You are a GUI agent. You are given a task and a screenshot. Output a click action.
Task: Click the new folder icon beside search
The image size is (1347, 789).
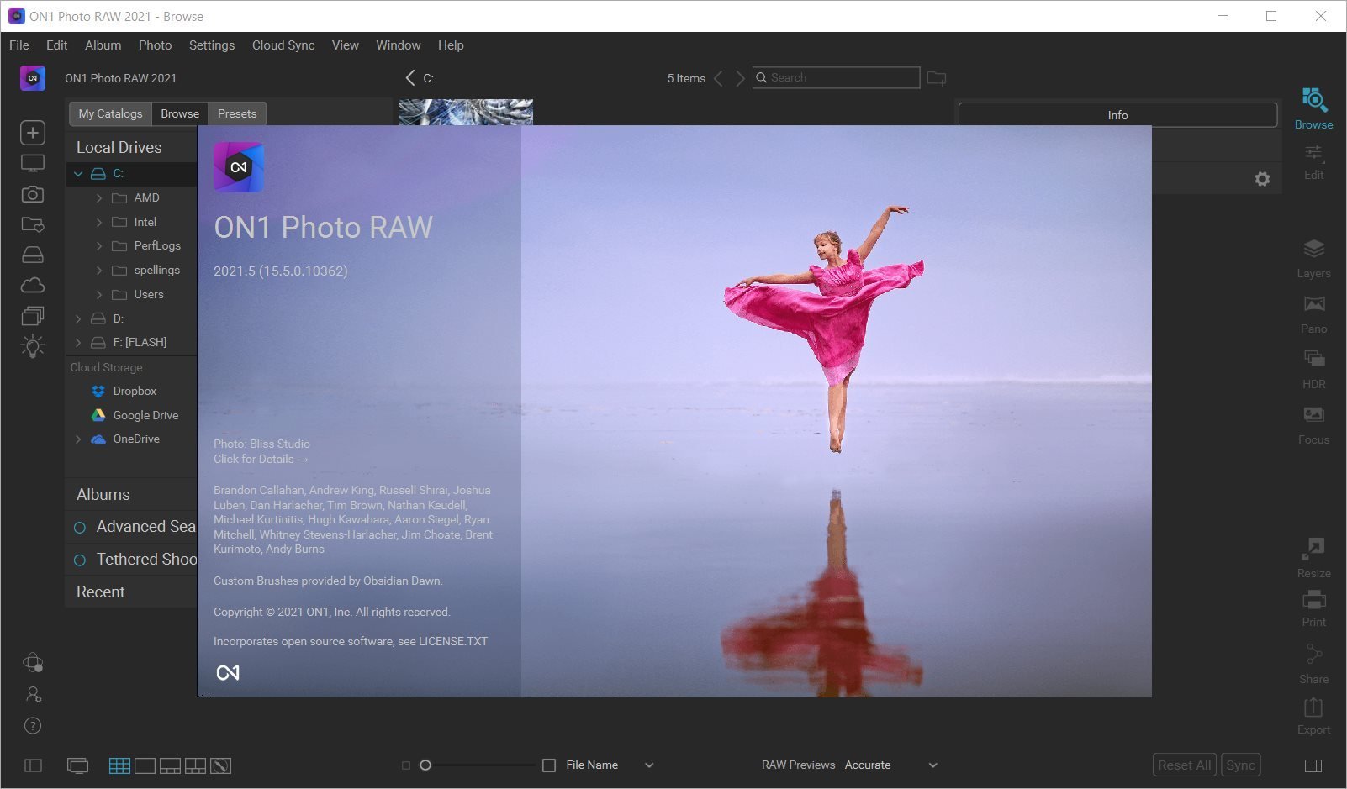coord(937,78)
